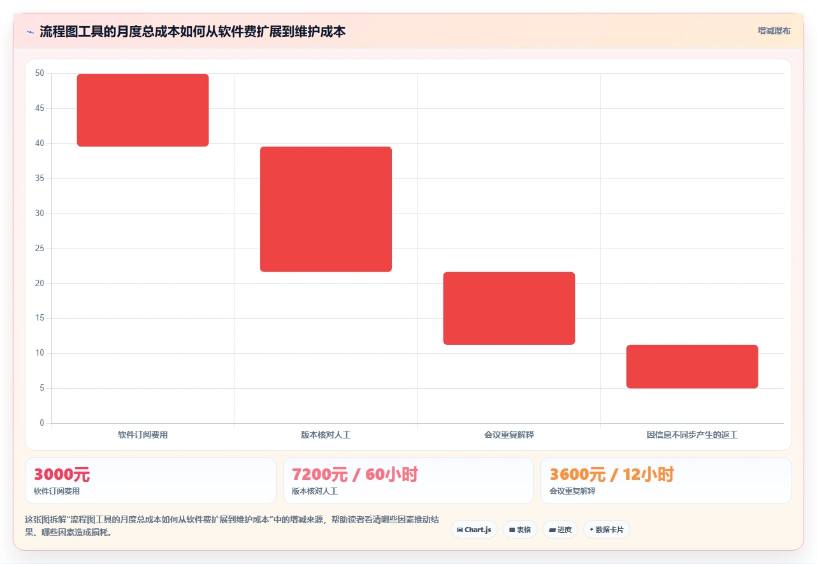Click the 数据卡片 tag chip

(606, 530)
